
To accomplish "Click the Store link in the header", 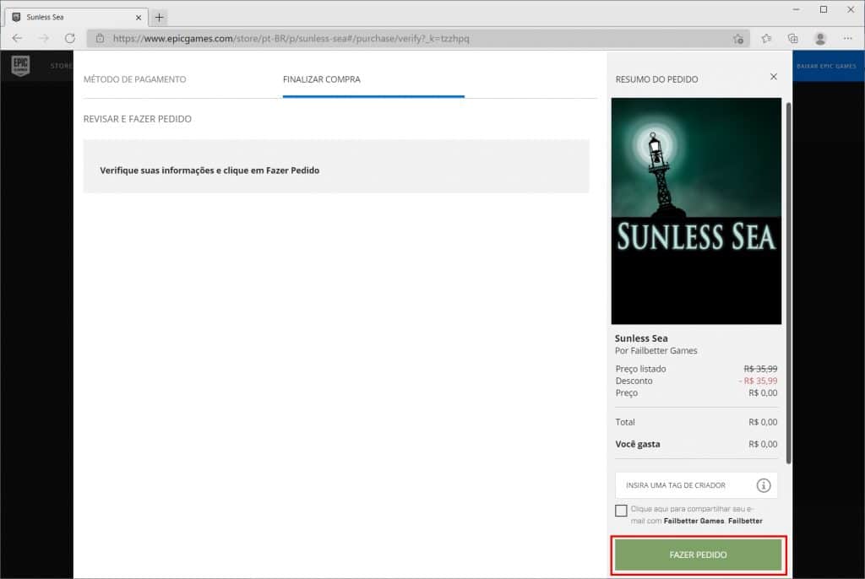I will click(x=61, y=66).
